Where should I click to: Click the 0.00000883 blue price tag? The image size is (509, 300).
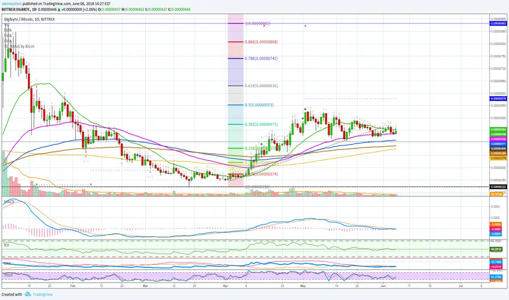coord(498,23)
